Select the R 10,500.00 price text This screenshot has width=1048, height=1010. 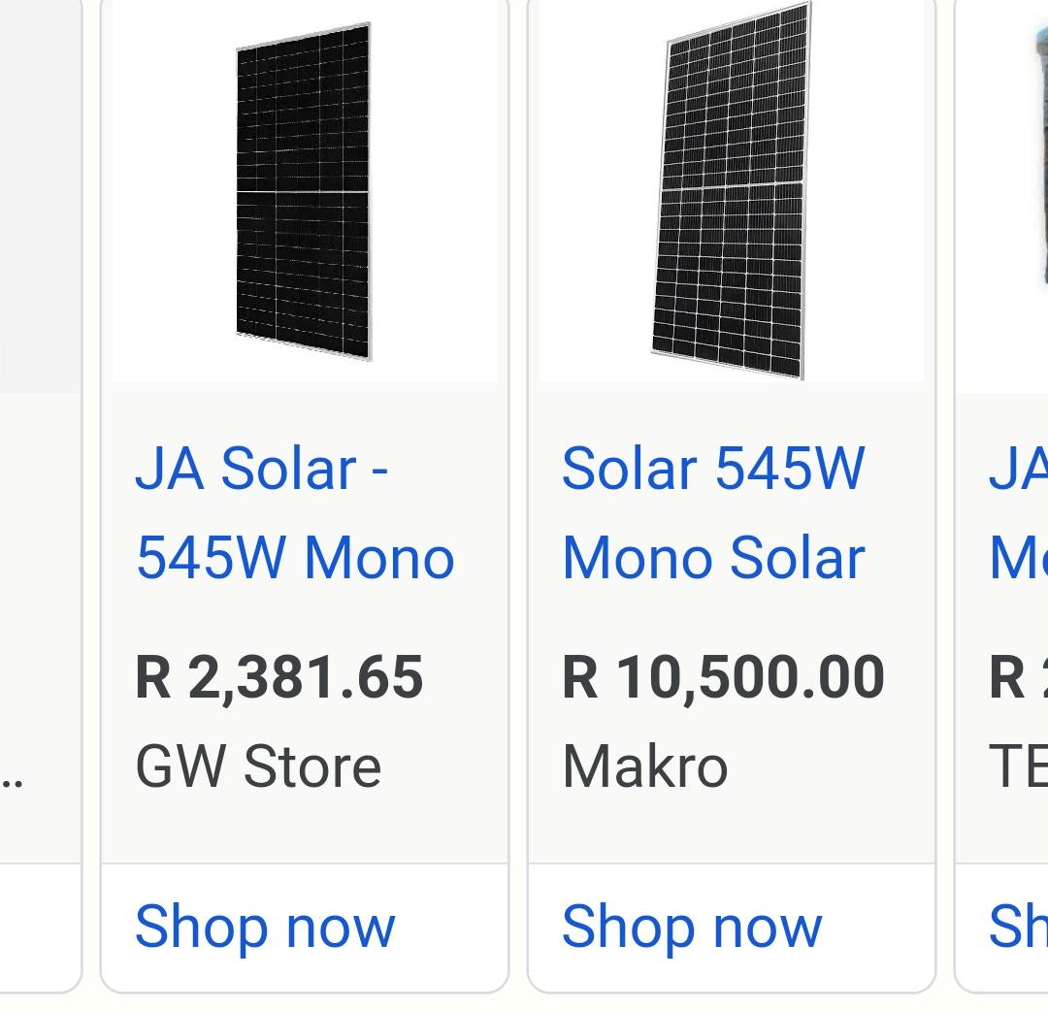[x=723, y=678]
